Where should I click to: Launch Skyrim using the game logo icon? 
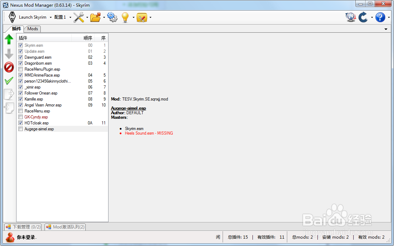(12, 17)
